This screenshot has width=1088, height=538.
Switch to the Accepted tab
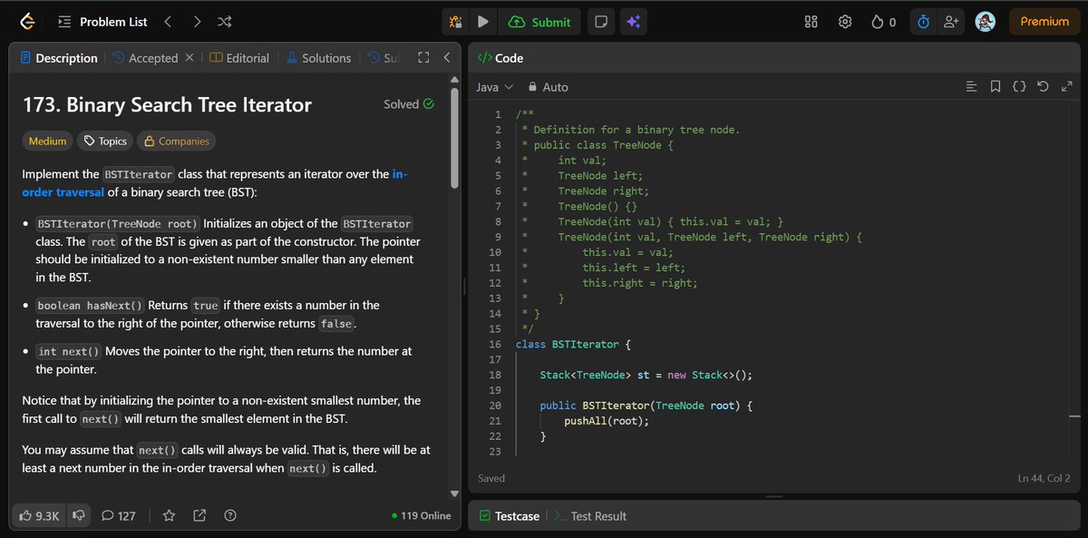(145, 58)
